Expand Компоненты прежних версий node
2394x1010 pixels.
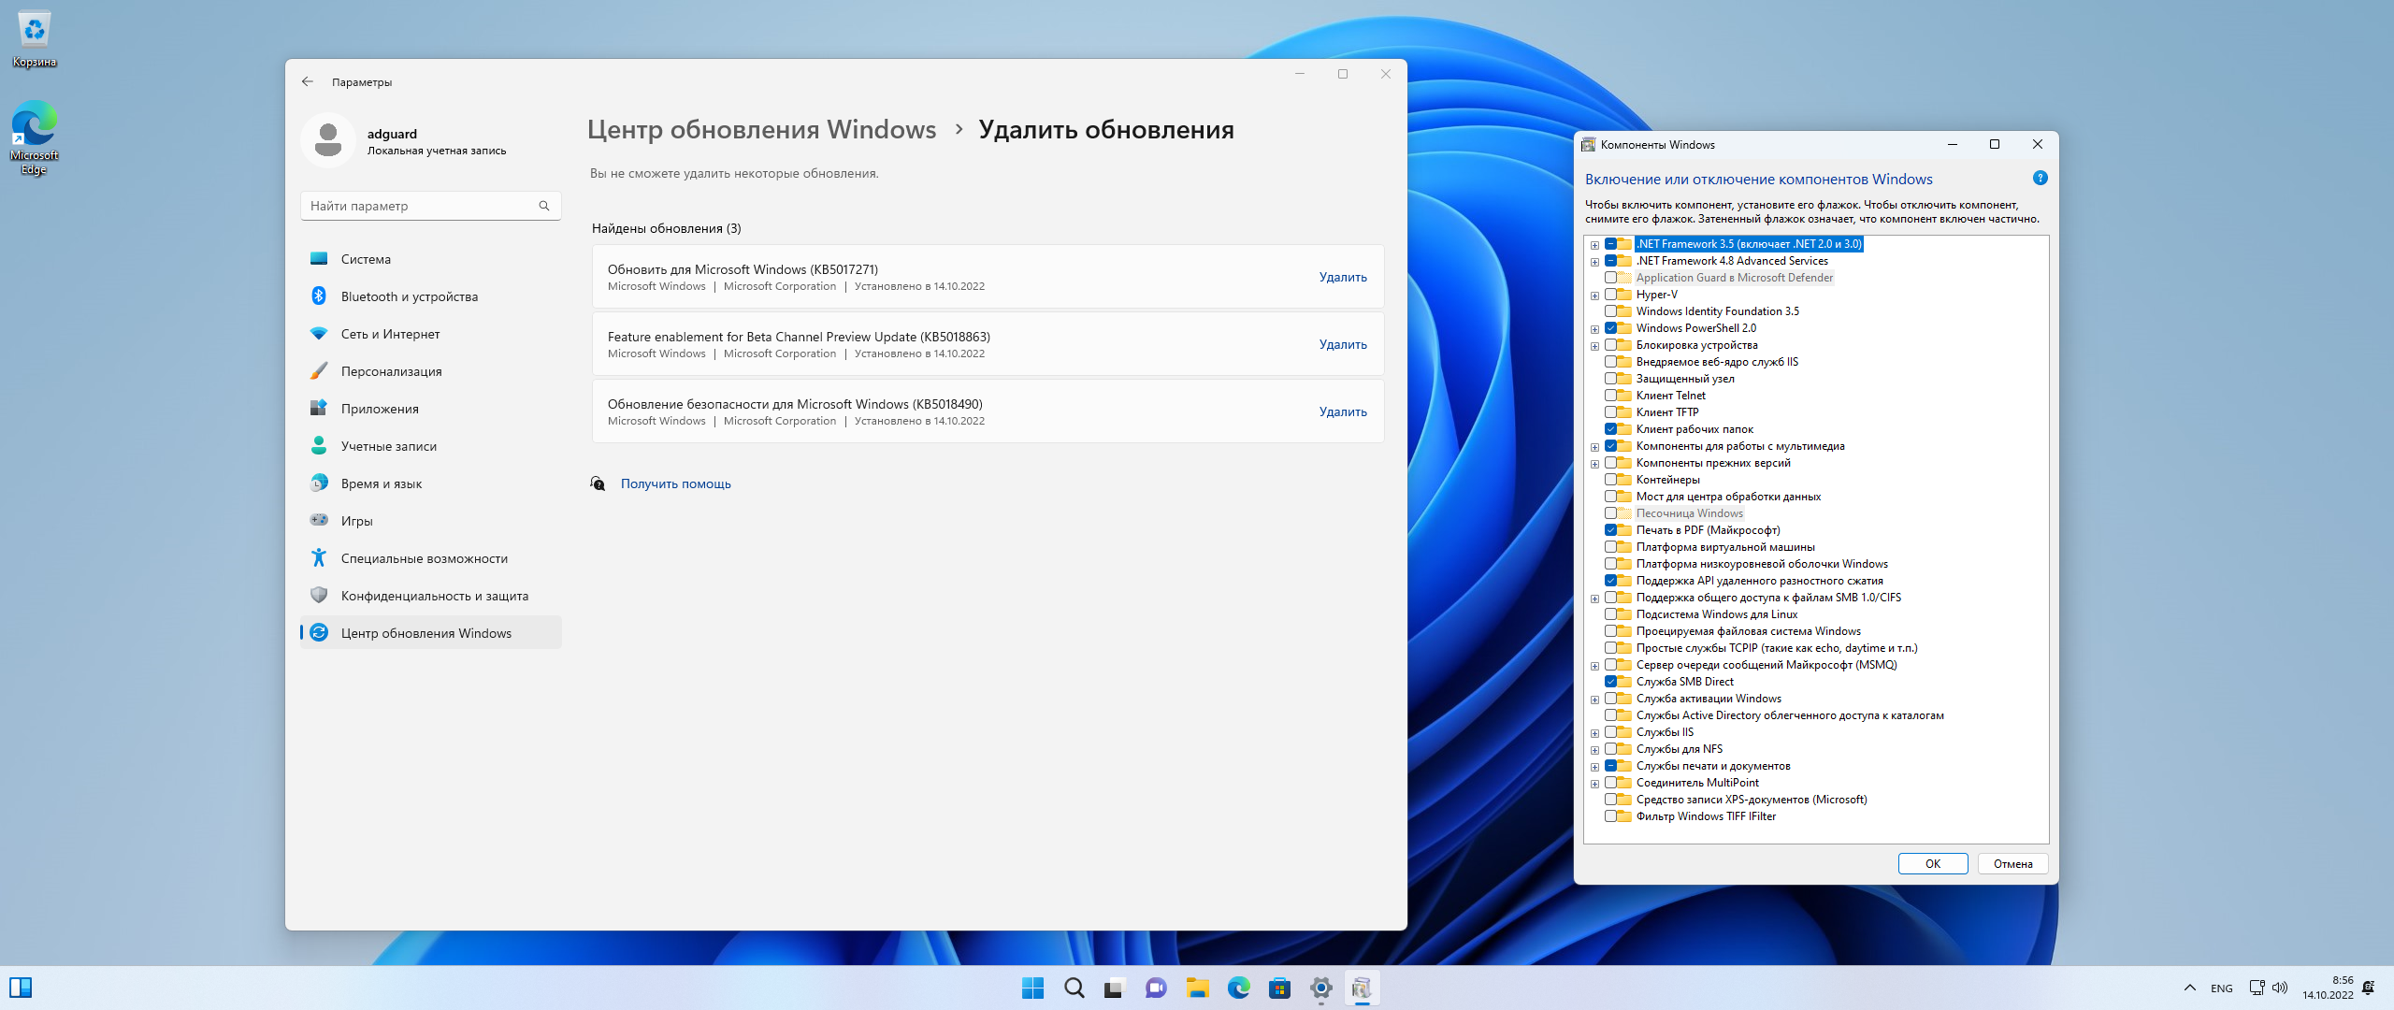tap(1594, 464)
